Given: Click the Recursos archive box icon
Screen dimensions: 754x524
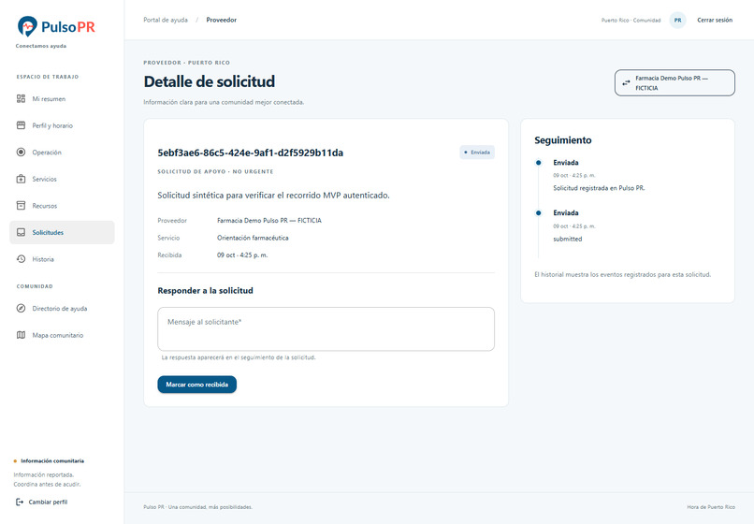Looking at the screenshot, I should tap(21, 206).
